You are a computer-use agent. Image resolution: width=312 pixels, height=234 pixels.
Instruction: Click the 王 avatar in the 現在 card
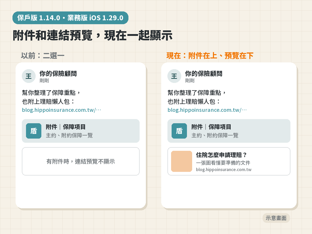coord(174,76)
